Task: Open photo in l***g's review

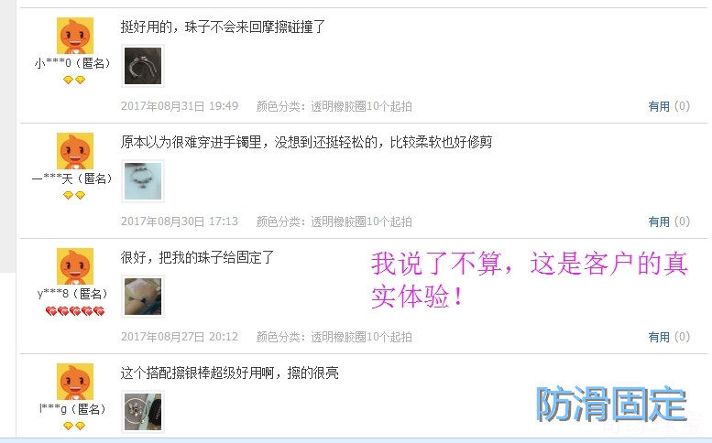Action: 143,411
